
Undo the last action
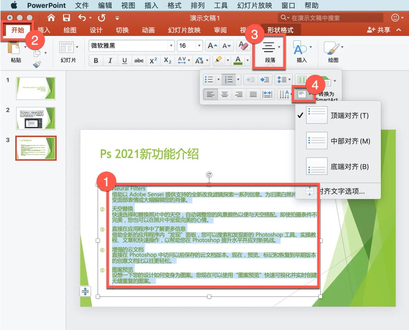(82, 18)
